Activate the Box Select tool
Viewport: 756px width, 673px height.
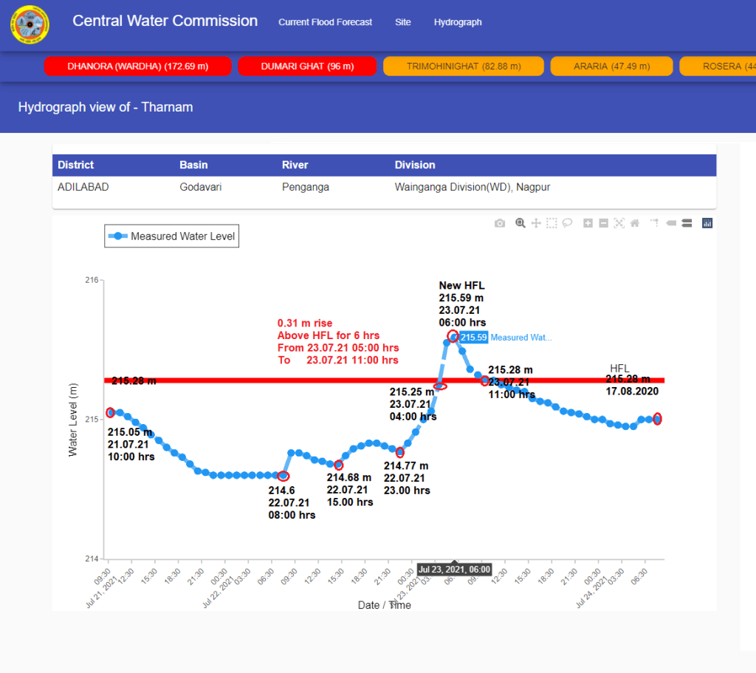[551, 223]
